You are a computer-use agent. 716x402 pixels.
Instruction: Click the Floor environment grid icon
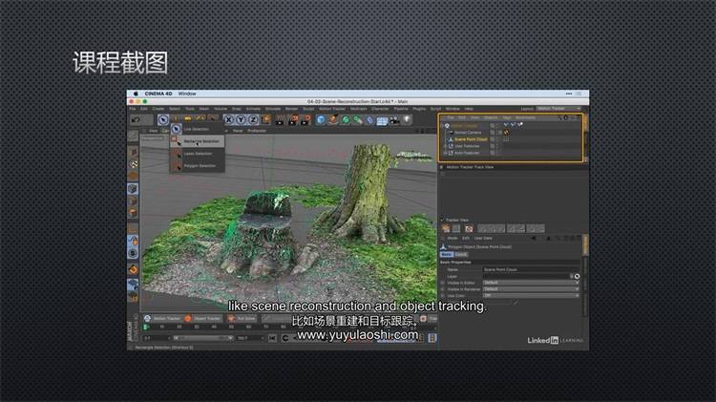(382, 120)
